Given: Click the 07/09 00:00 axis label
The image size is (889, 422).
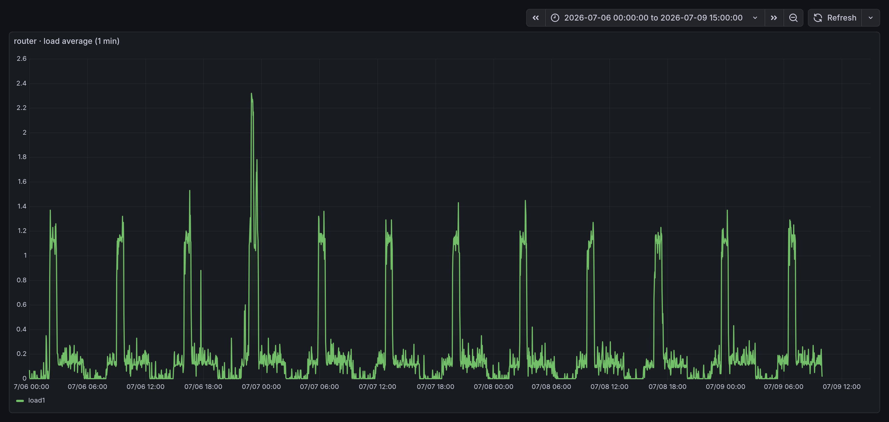Looking at the screenshot, I should (x=725, y=387).
